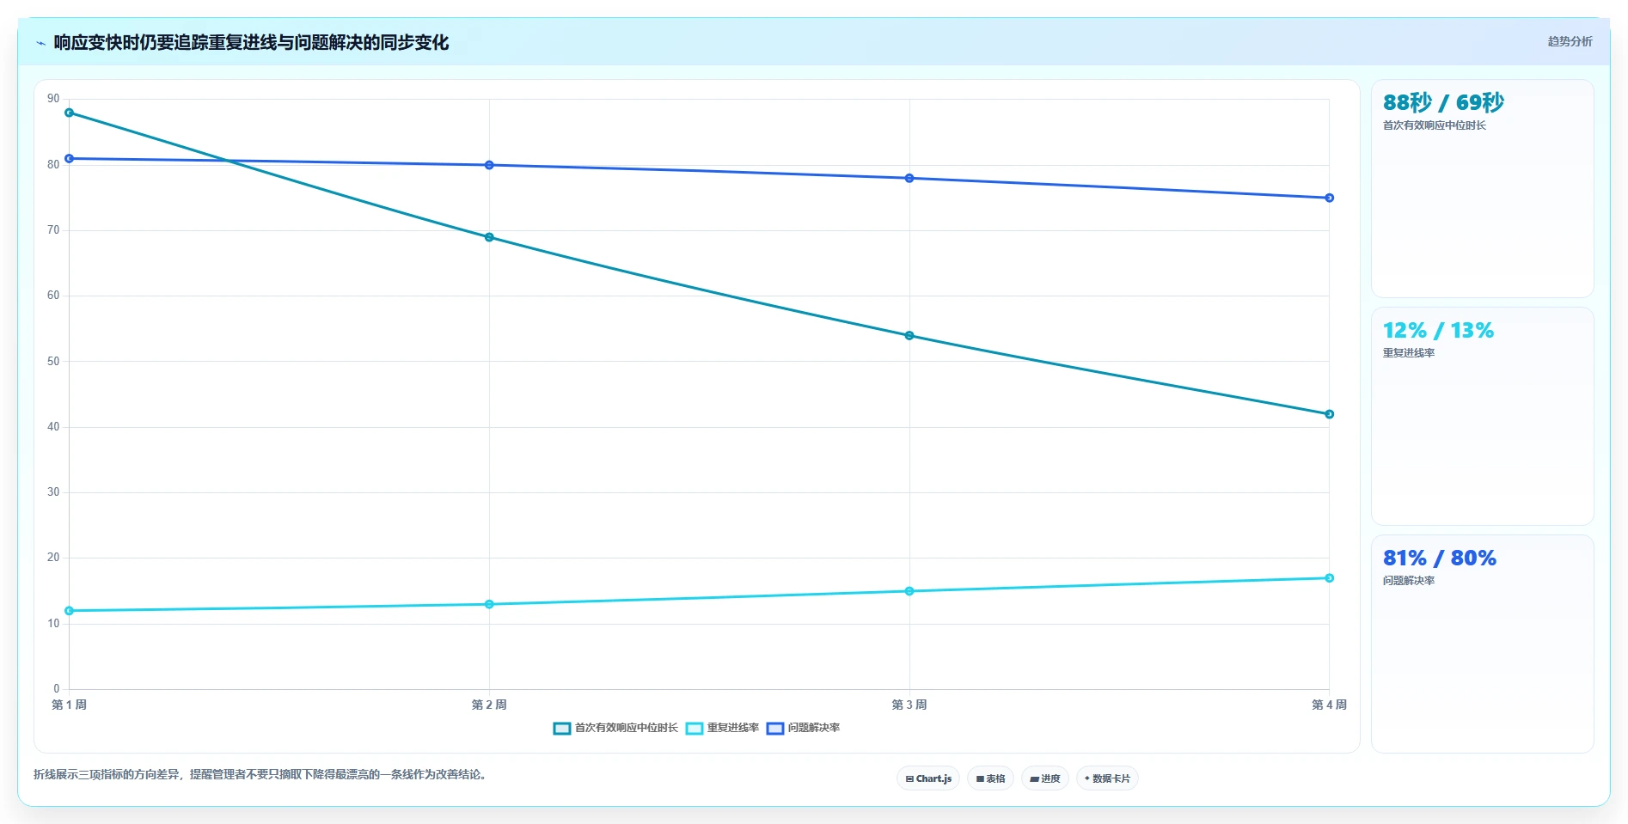This screenshot has width=1628, height=824.
Task: Click the week 4 resolution rate point at 75
Action: point(1330,198)
